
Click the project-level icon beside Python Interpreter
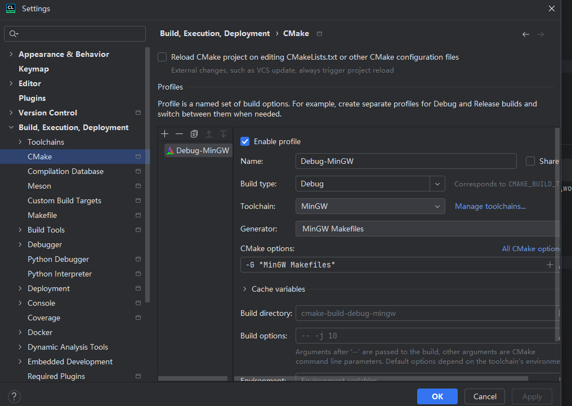138,274
